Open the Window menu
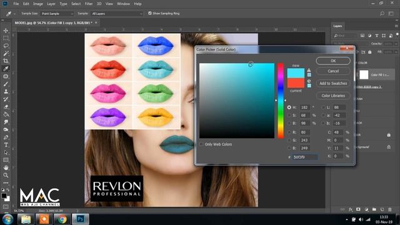The width and height of the screenshot is (400, 225). [123, 4]
